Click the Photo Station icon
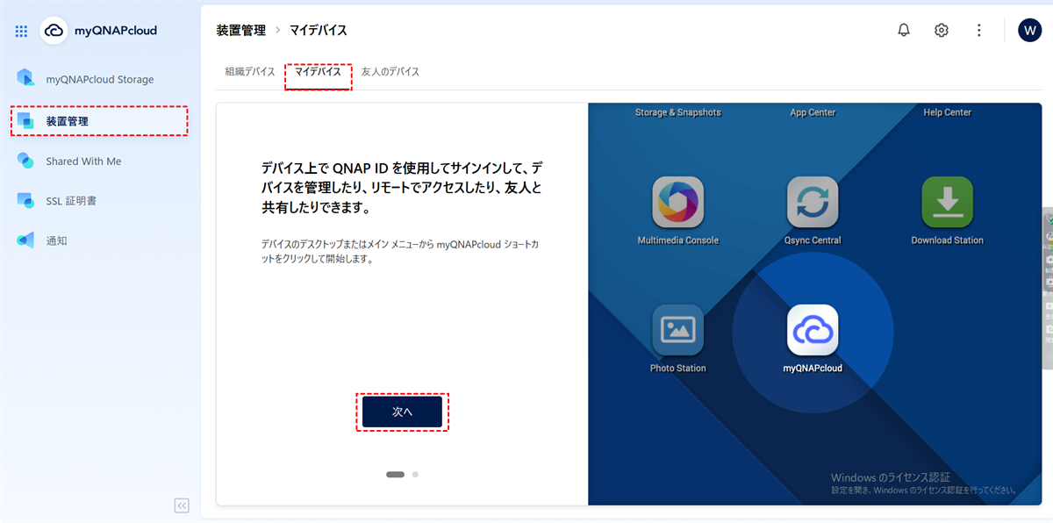This screenshot has width=1053, height=523. tap(677, 330)
